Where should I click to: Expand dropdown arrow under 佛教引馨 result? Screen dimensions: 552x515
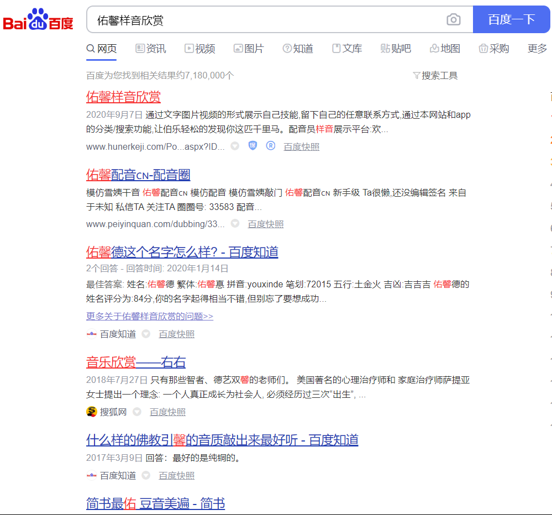(146, 475)
